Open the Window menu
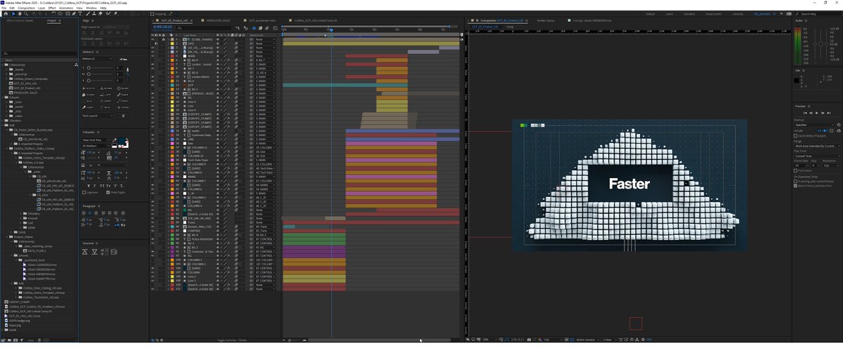843x350 pixels. click(92, 8)
